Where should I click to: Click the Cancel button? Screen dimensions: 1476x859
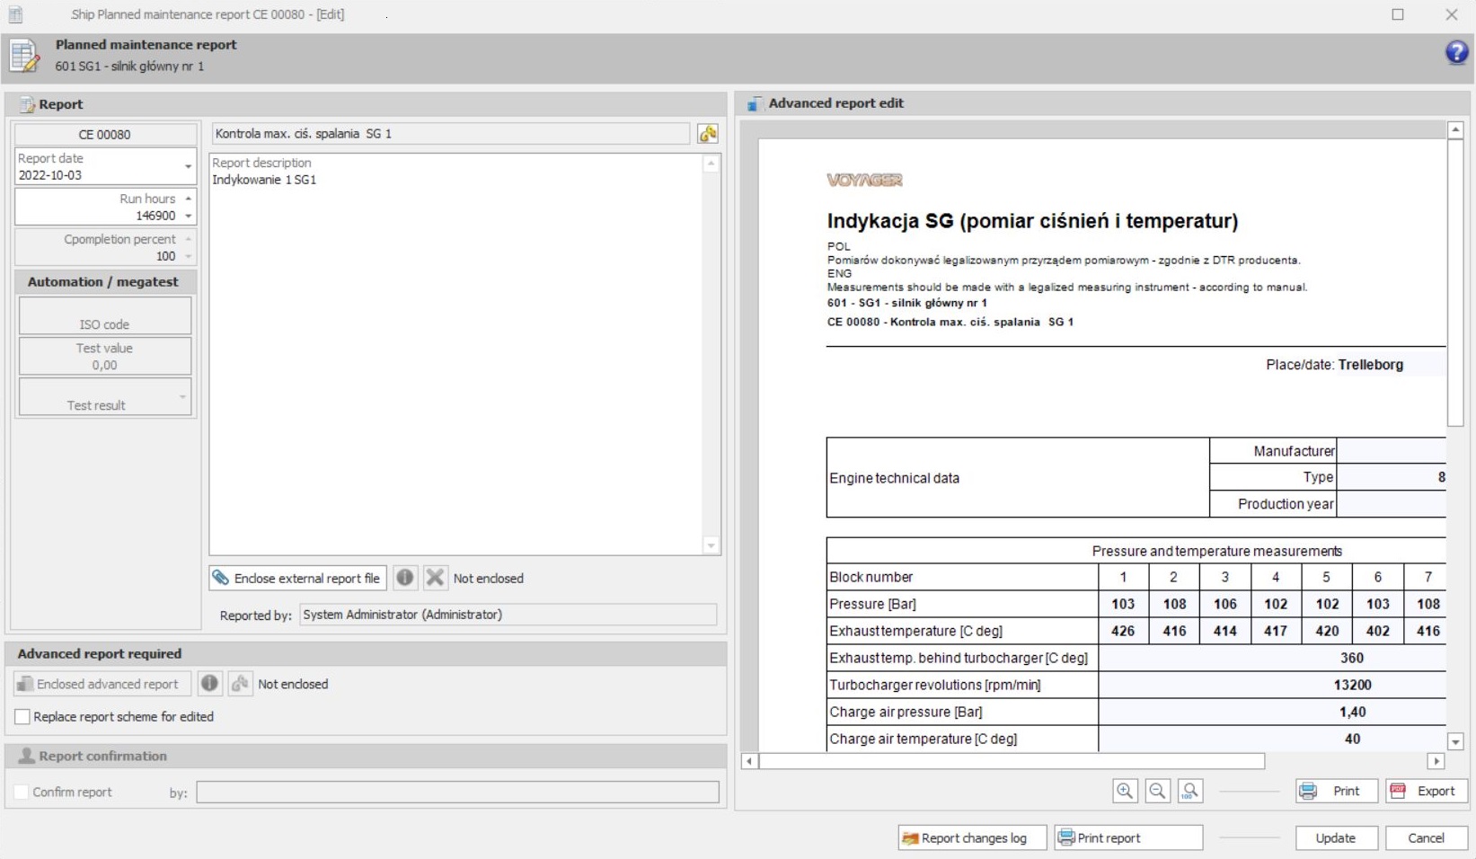pyautogui.click(x=1427, y=837)
